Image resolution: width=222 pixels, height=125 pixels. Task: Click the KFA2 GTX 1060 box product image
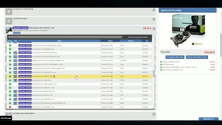[187, 31]
